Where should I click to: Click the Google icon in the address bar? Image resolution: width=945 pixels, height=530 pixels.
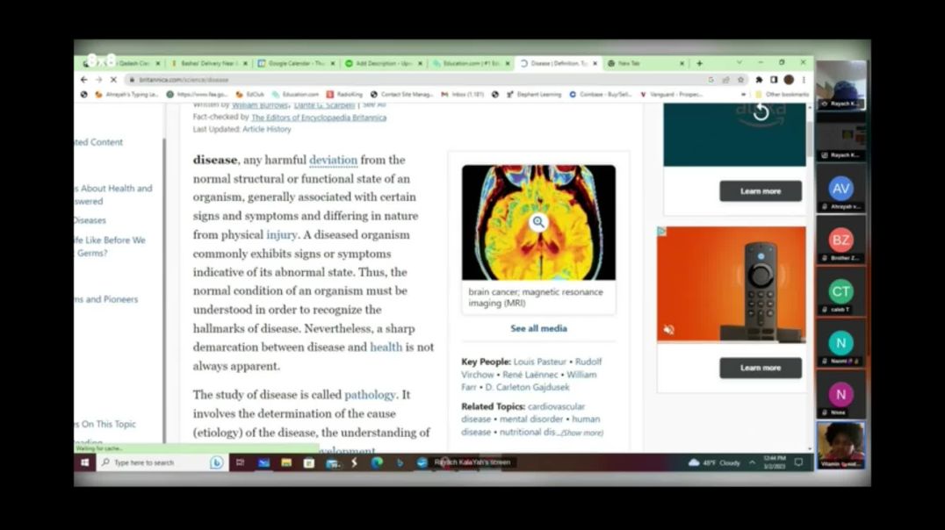pos(711,80)
